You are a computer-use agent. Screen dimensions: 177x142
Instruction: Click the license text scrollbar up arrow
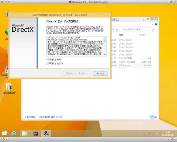coord(105,38)
